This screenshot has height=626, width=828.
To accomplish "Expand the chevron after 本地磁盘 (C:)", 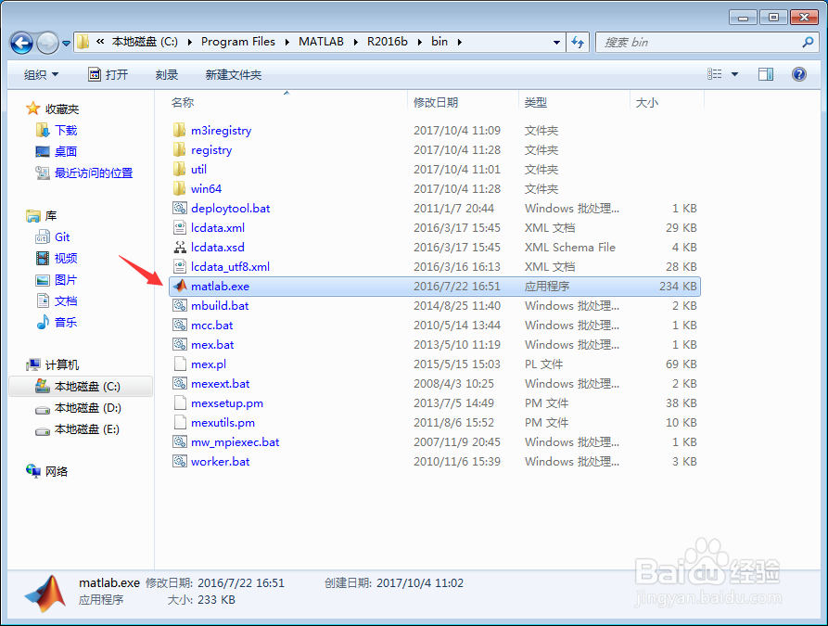I will pos(189,43).
